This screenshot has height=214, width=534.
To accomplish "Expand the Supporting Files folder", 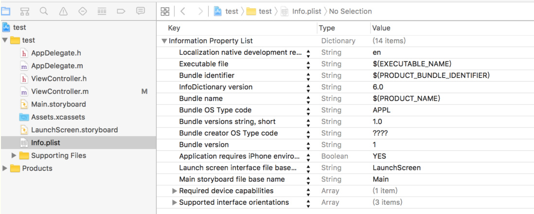I will [14, 155].
